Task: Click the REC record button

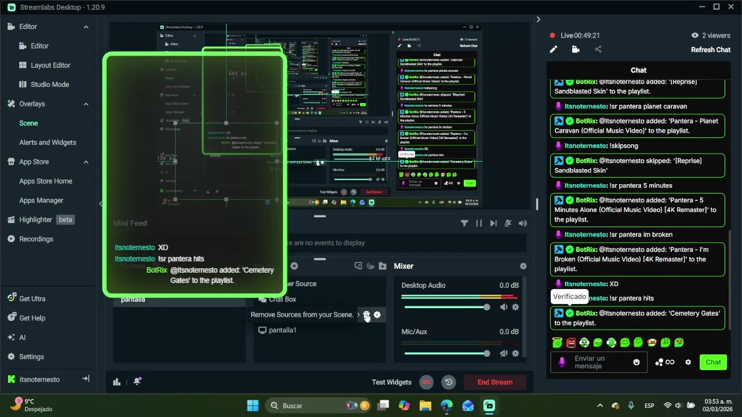Action: (426, 382)
